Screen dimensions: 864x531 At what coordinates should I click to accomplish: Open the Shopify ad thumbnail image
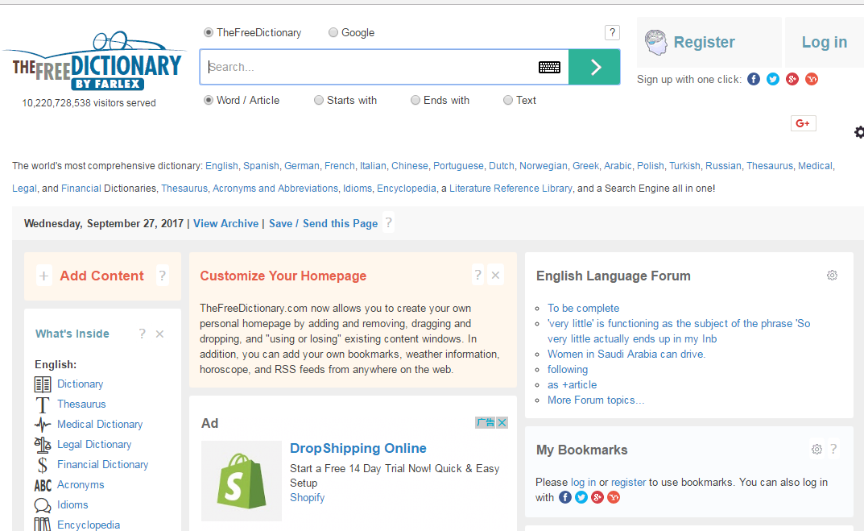[242, 481]
